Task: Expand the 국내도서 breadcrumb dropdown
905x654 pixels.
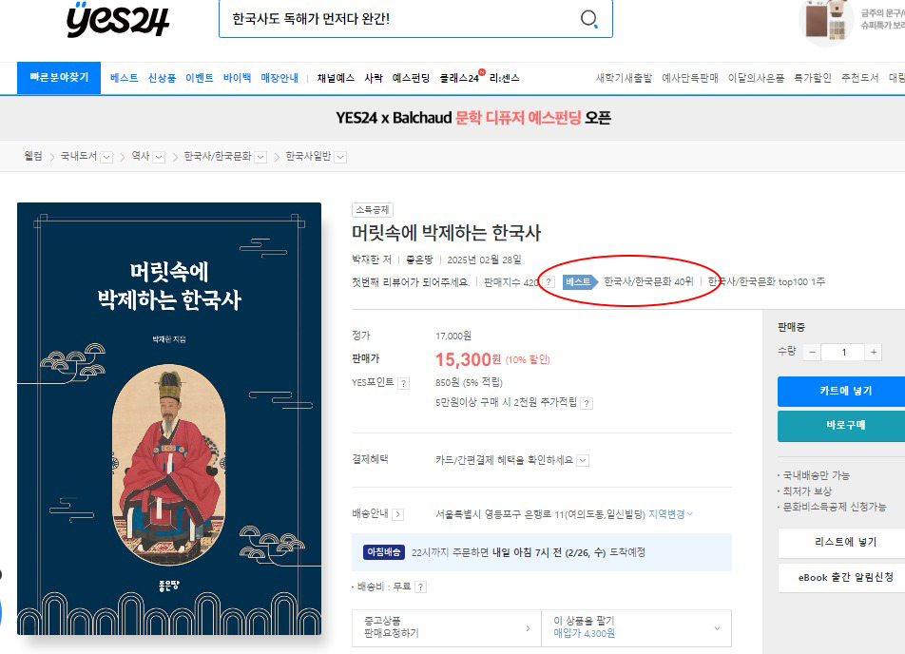Action: pos(106,157)
